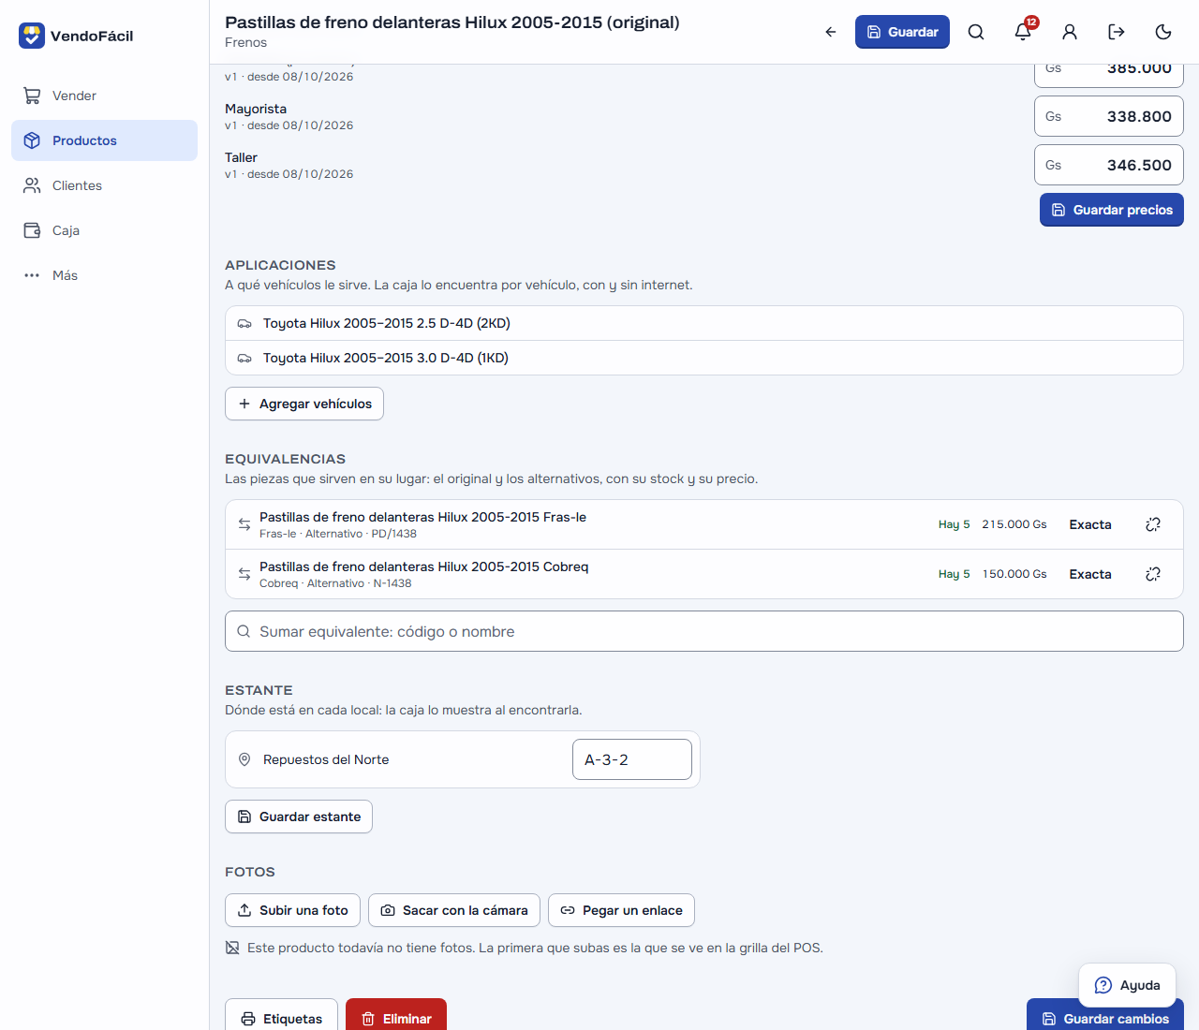Toggle dark mode moon icon

[x=1163, y=32]
